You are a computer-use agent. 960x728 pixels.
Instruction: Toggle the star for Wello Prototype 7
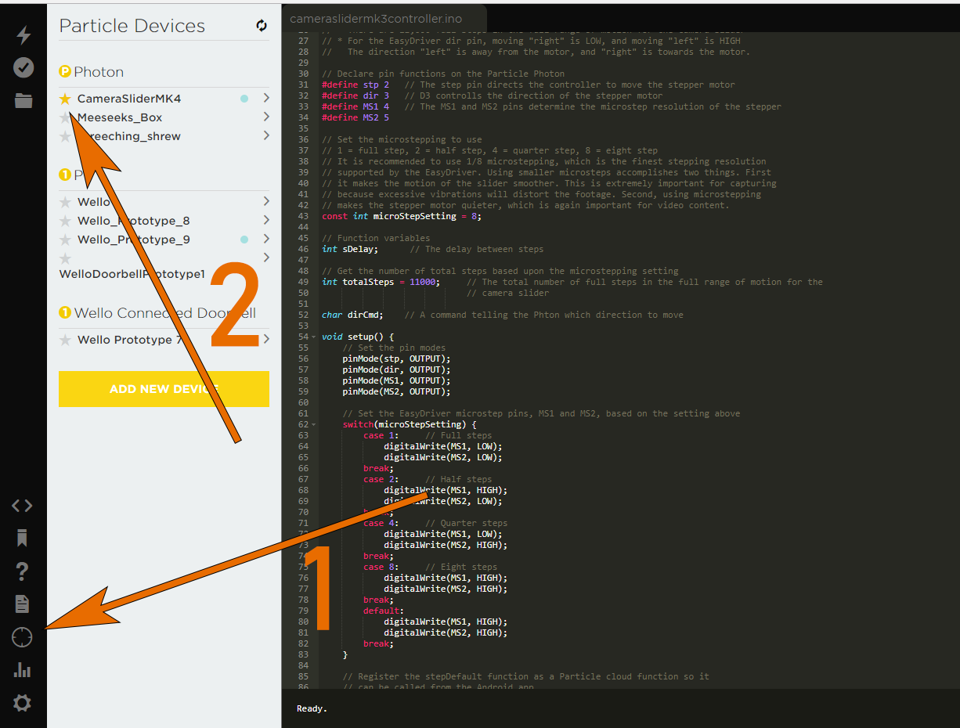tap(65, 340)
